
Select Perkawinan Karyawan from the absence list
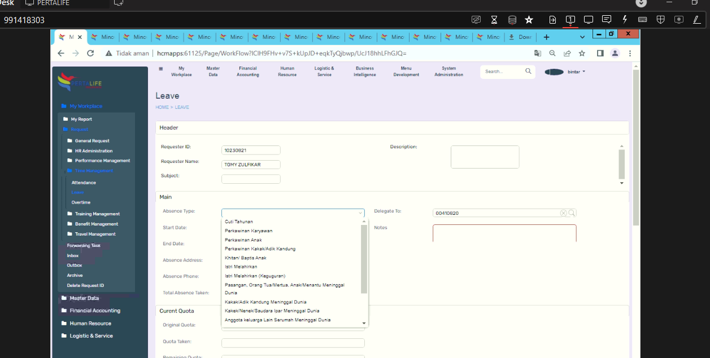249,231
